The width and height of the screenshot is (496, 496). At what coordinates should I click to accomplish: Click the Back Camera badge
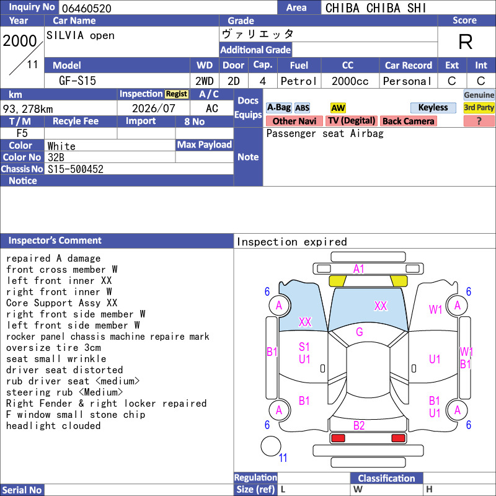(x=409, y=121)
